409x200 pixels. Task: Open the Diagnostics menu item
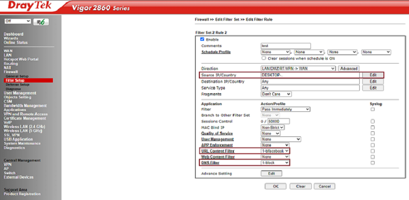[x=14, y=148]
